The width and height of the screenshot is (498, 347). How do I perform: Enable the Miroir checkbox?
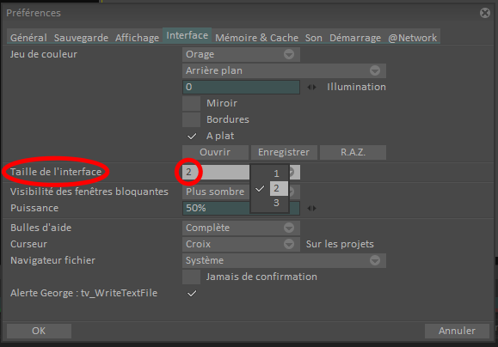(x=191, y=103)
